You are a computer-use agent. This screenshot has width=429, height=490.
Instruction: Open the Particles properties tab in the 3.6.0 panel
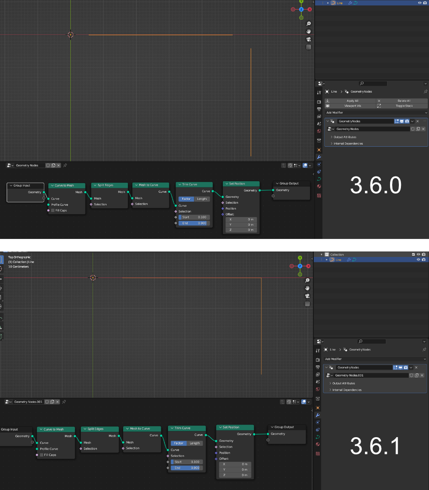pyautogui.click(x=319, y=165)
